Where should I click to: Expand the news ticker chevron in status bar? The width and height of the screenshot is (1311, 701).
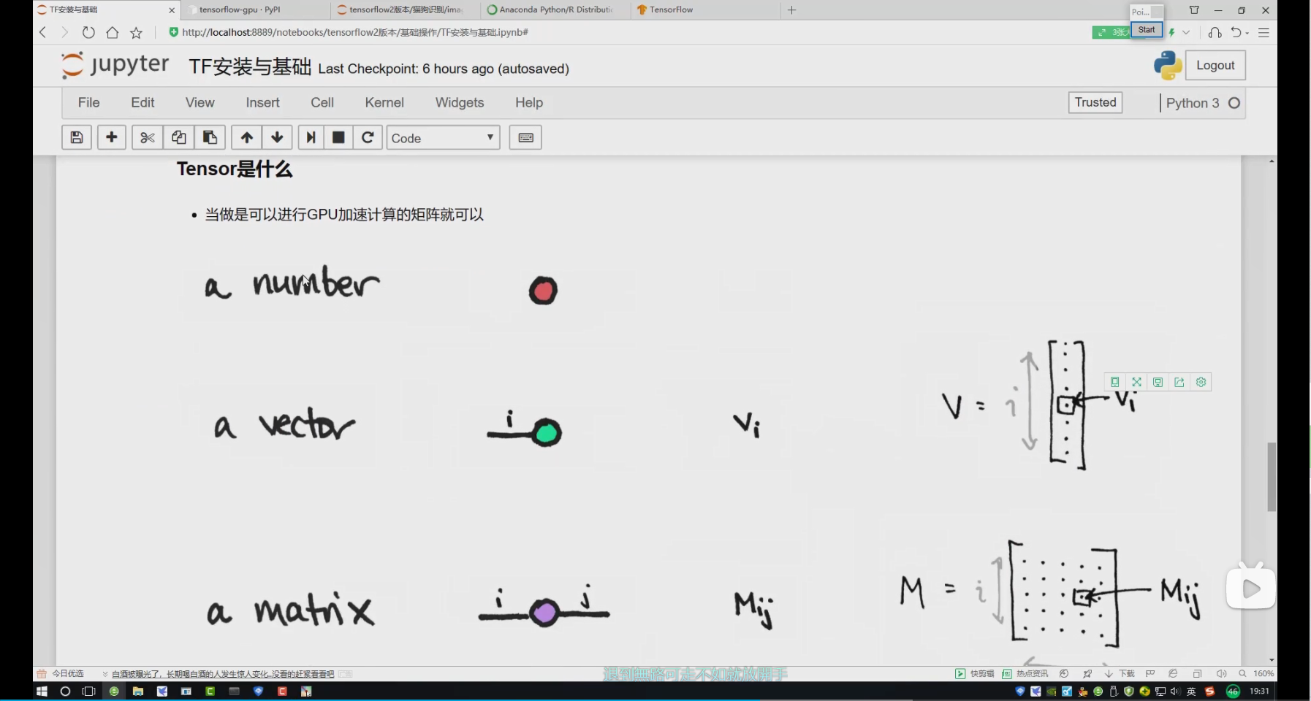click(105, 674)
